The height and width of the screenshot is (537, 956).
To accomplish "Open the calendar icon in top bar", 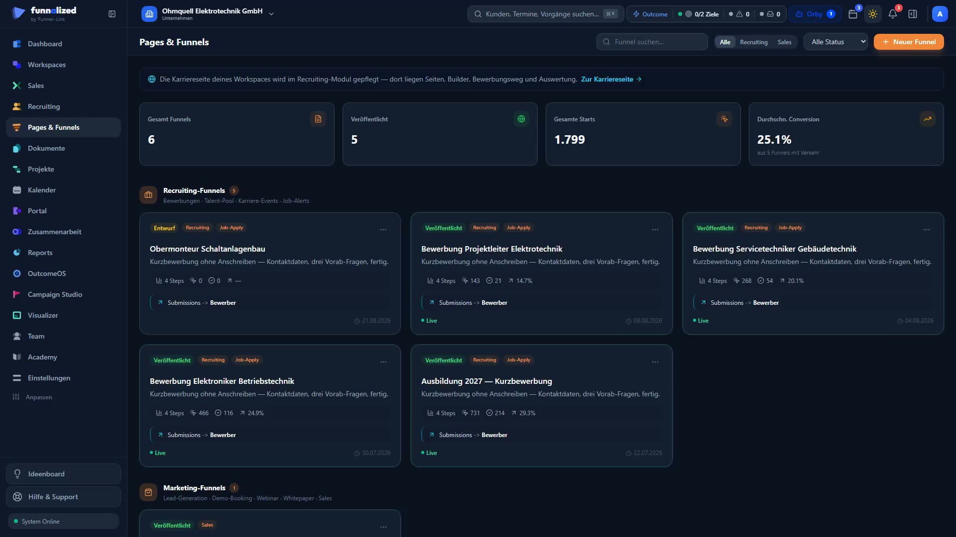I will (853, 14).
